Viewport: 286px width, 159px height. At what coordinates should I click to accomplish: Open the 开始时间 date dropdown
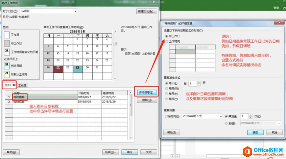[221, 116]
